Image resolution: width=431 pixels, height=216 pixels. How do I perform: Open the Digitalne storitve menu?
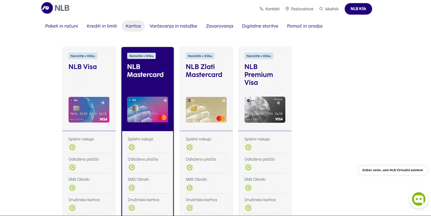tap(260, 26)
